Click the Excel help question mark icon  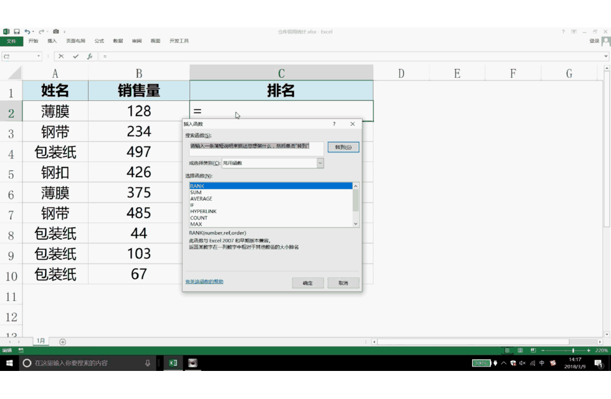coord(563,32)
